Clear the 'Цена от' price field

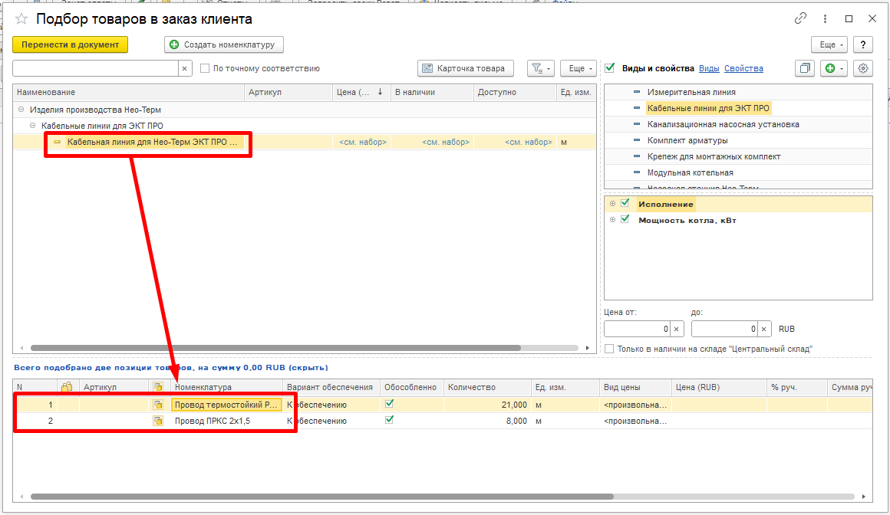[676, 329]
